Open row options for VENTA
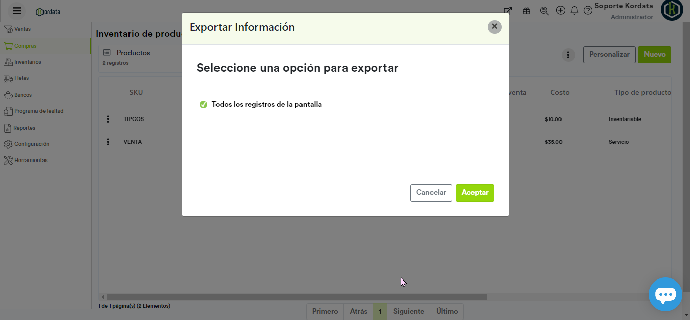The width and height of the screenshot is (690, 320). [108, 142]
